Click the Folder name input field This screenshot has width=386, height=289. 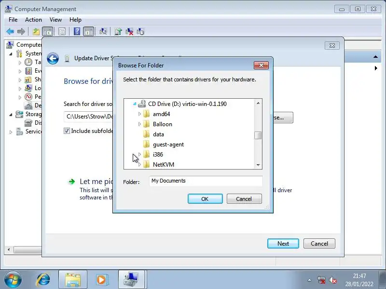point(206,181)
